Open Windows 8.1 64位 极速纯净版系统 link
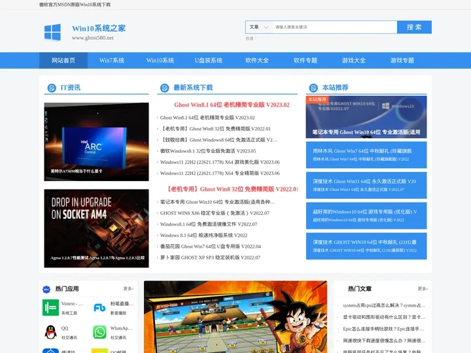Screen dimensions: 471x353 (x=204, y=235)
